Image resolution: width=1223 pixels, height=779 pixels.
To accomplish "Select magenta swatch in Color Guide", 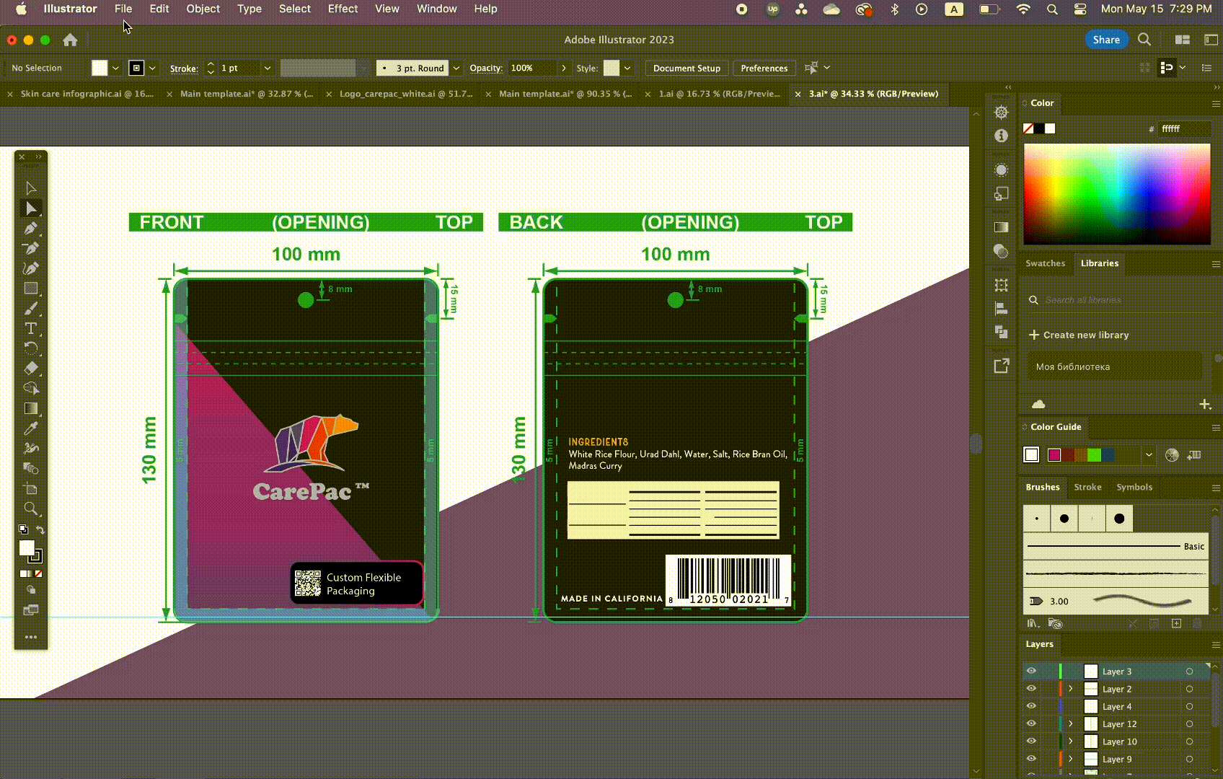I will coord(1054,455).
